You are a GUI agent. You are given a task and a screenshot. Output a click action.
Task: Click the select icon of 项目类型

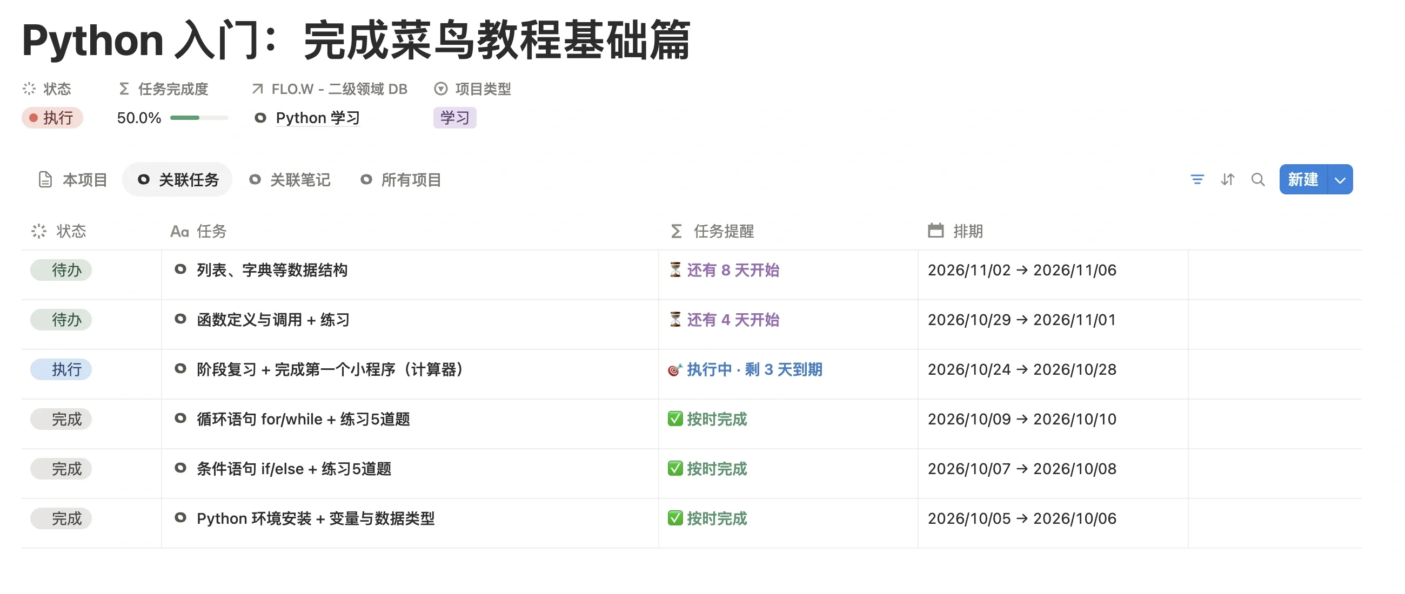441,89
